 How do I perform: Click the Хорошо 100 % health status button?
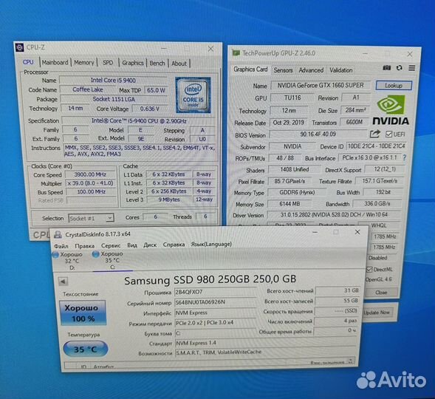83,313
